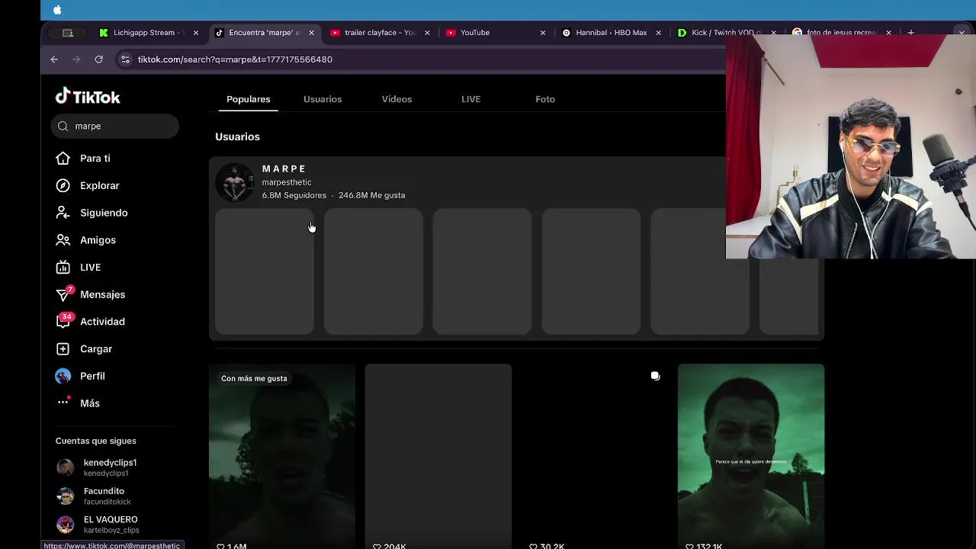
Task: Open the Apple menu
Action: (x=57, y=10)
